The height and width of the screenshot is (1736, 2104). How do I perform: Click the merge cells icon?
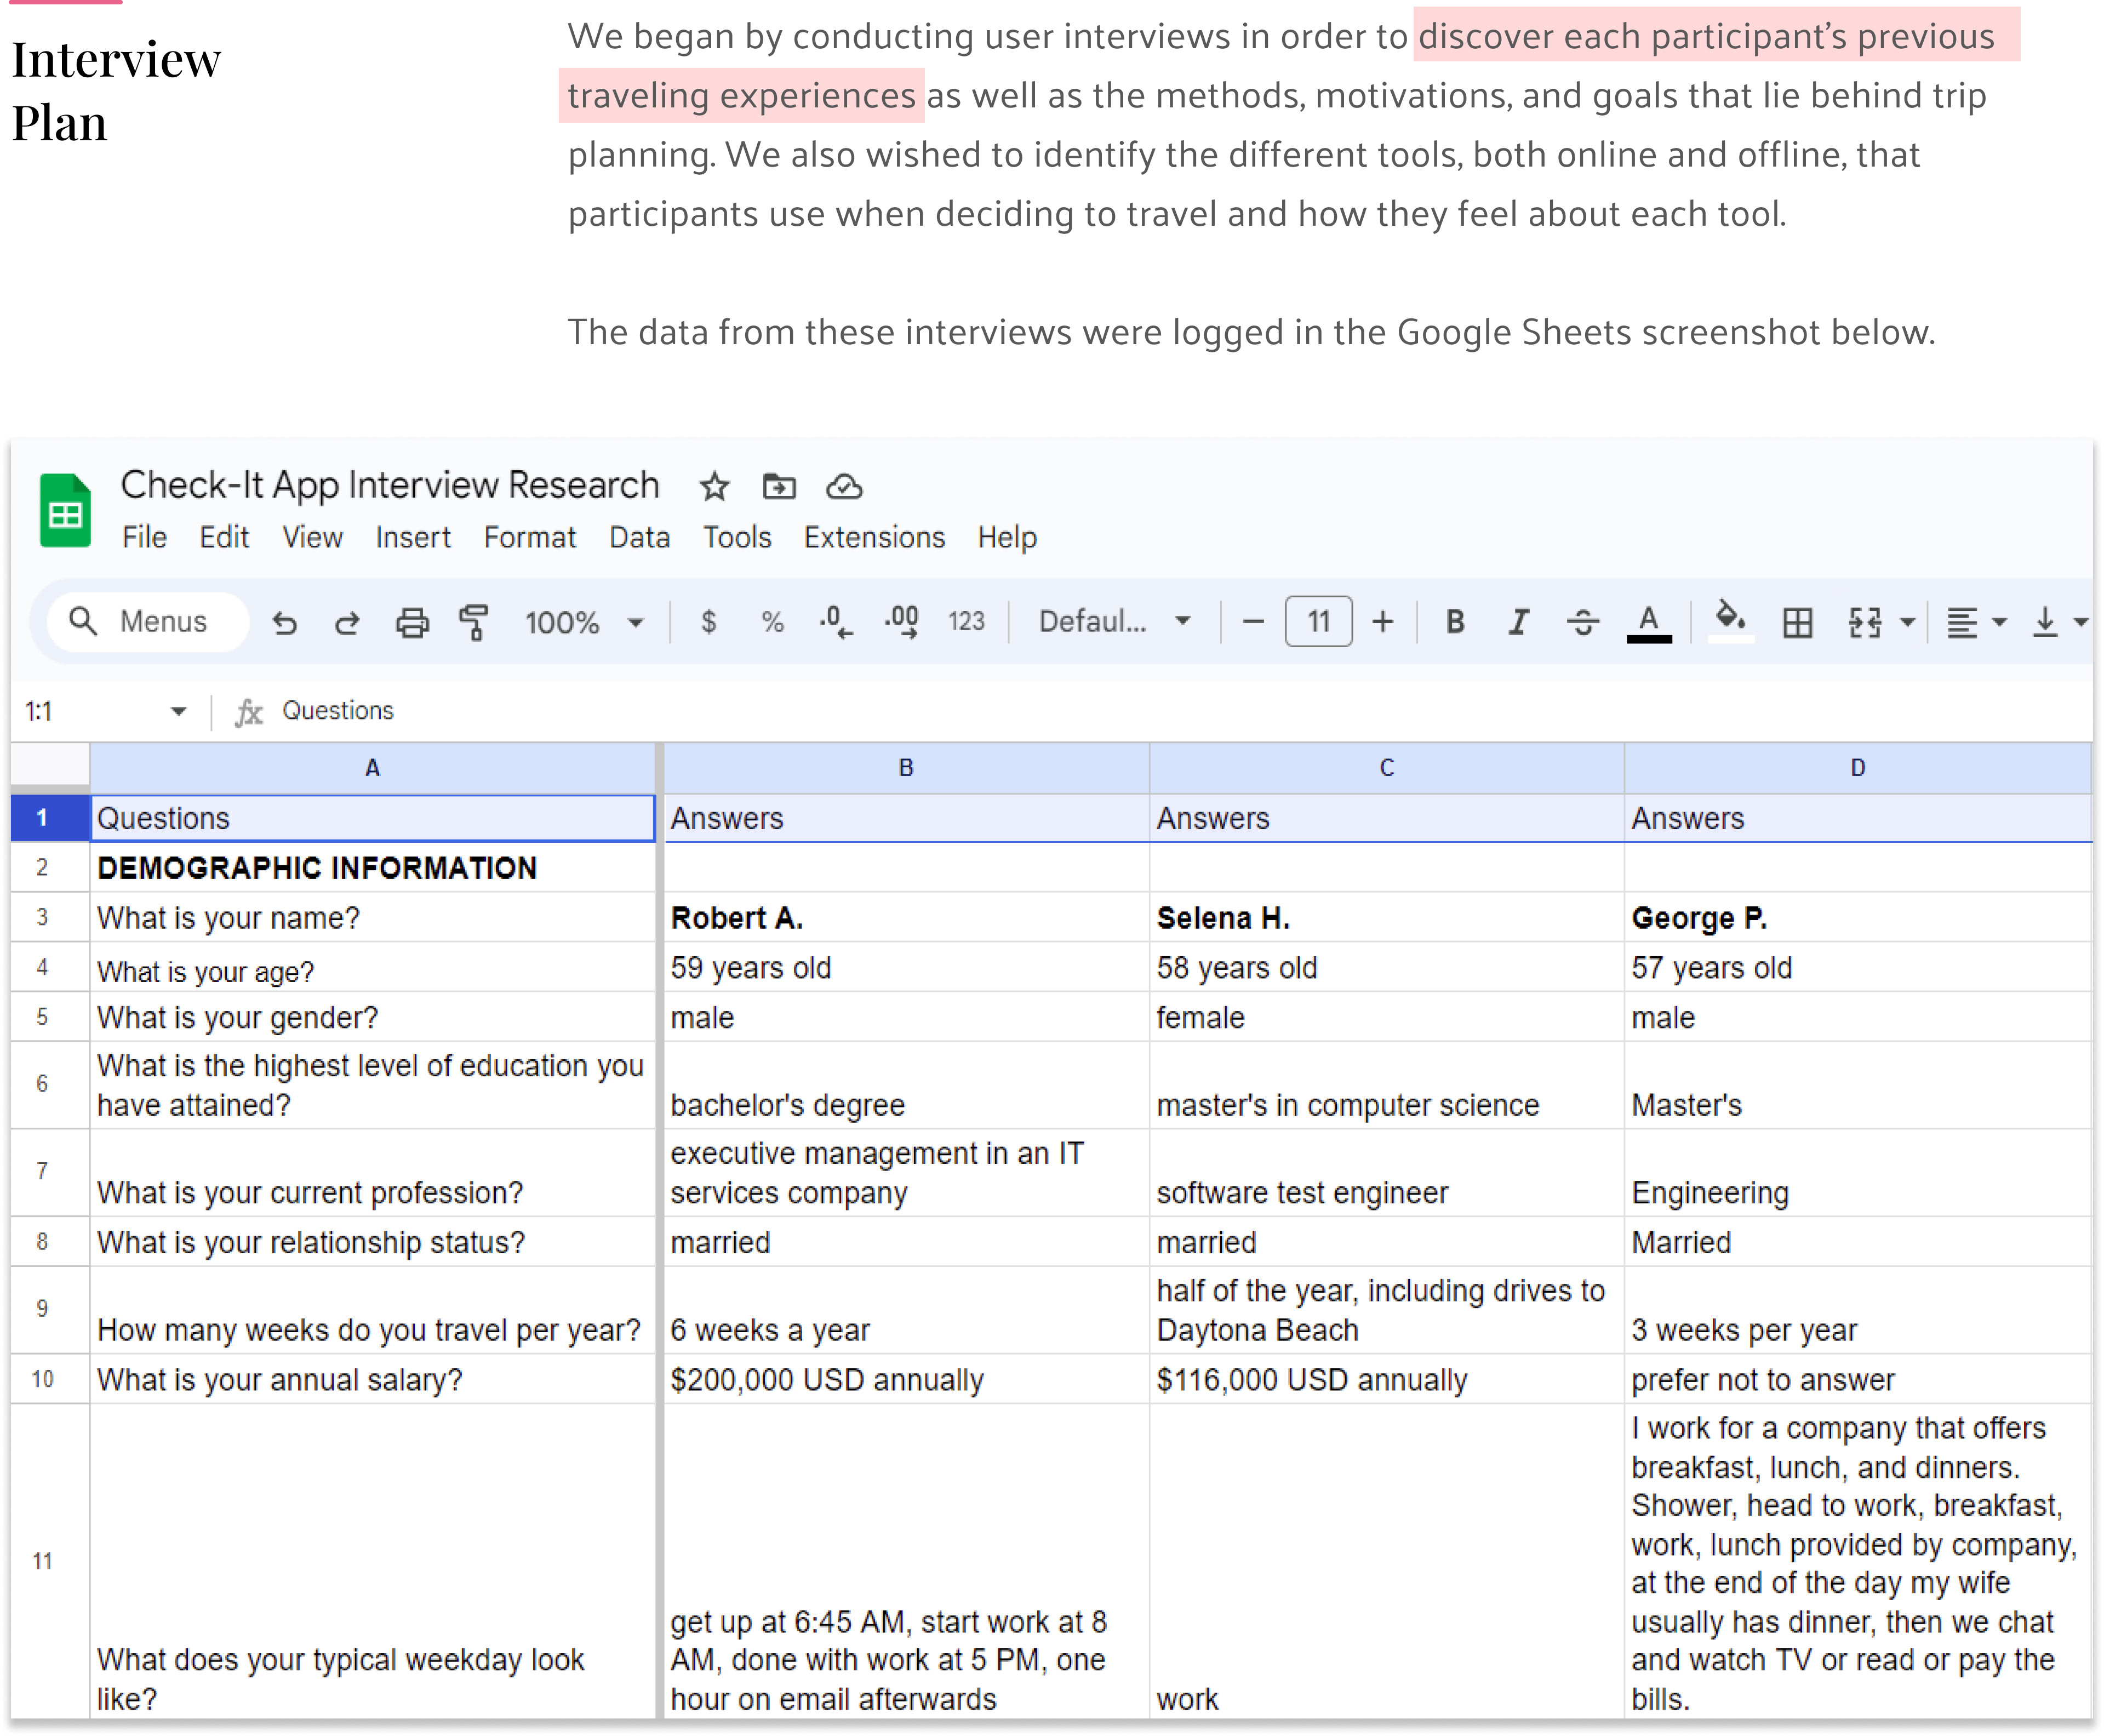1864,623
